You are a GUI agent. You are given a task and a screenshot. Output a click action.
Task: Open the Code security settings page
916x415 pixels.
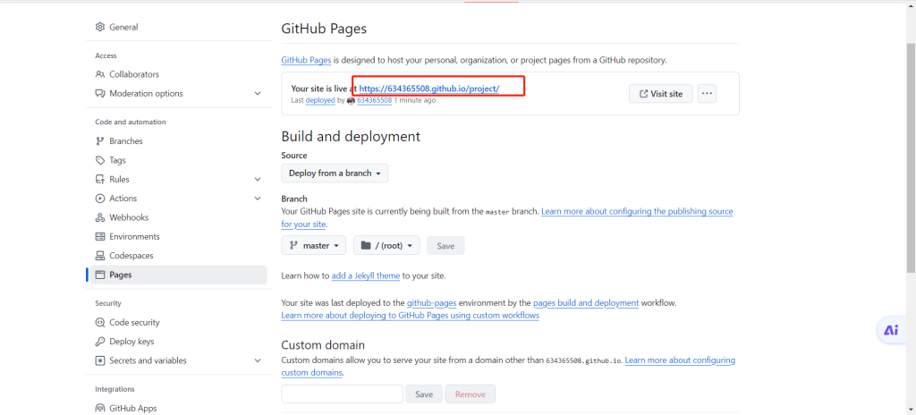click(134, 322)
